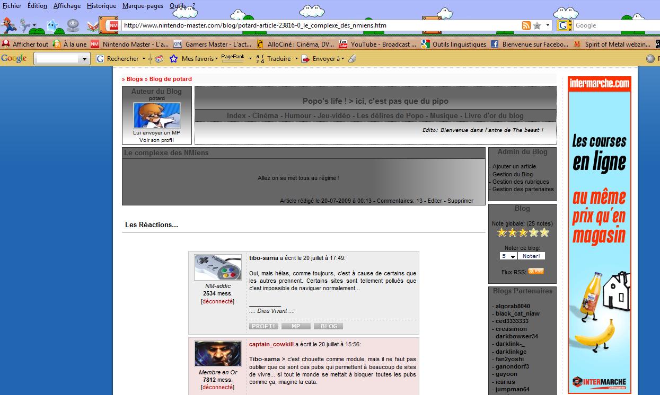Click the Gestion des partenaires link

(x=523, y=189)
